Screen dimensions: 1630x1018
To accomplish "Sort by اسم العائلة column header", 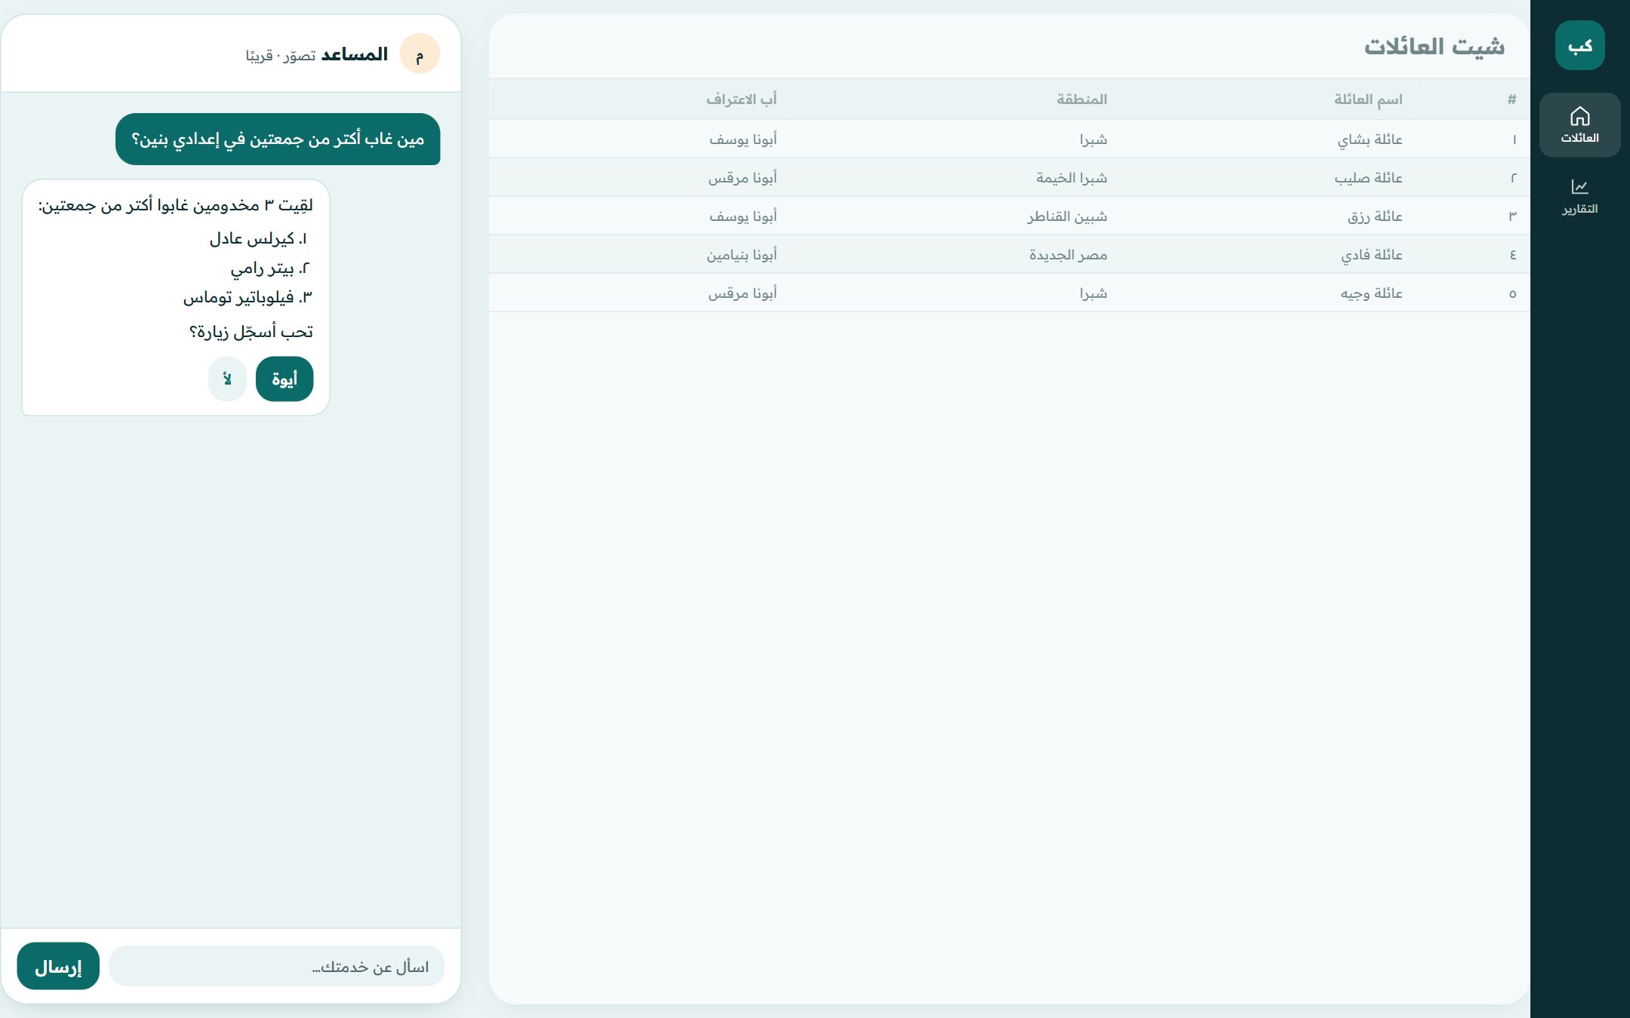I will 1367,99.
